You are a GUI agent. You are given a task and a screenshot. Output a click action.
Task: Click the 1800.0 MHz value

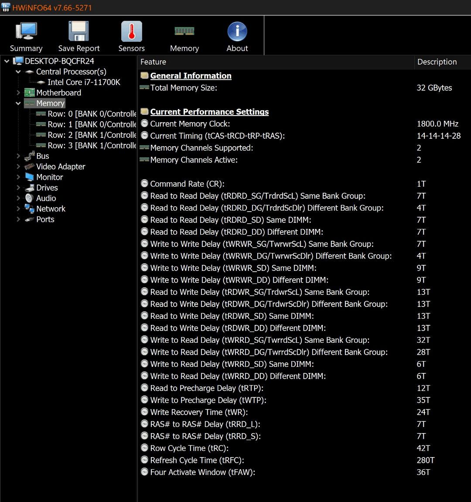(x=437, y=123)
